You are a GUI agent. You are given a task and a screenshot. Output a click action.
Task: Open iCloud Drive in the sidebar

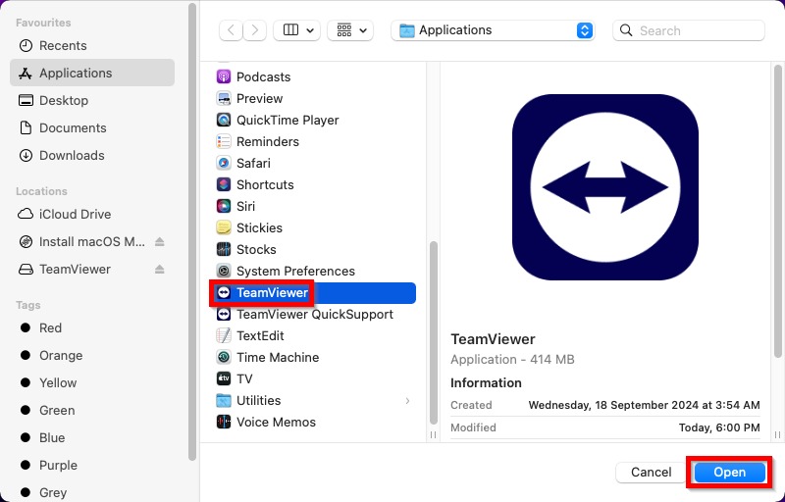click(75, 215)
